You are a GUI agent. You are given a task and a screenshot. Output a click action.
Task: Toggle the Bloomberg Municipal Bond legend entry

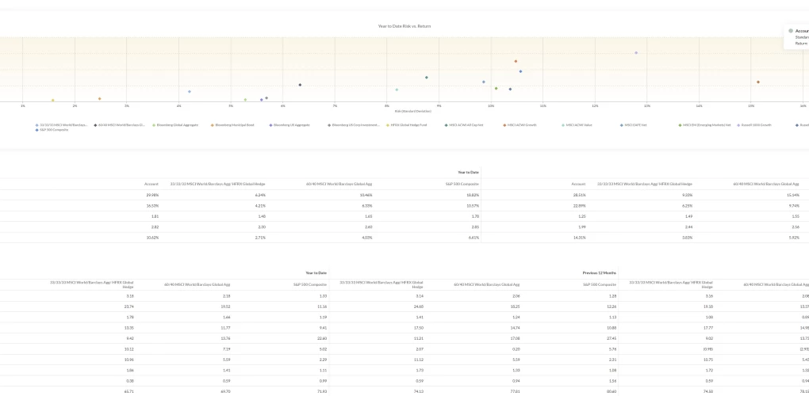(232, 125)
